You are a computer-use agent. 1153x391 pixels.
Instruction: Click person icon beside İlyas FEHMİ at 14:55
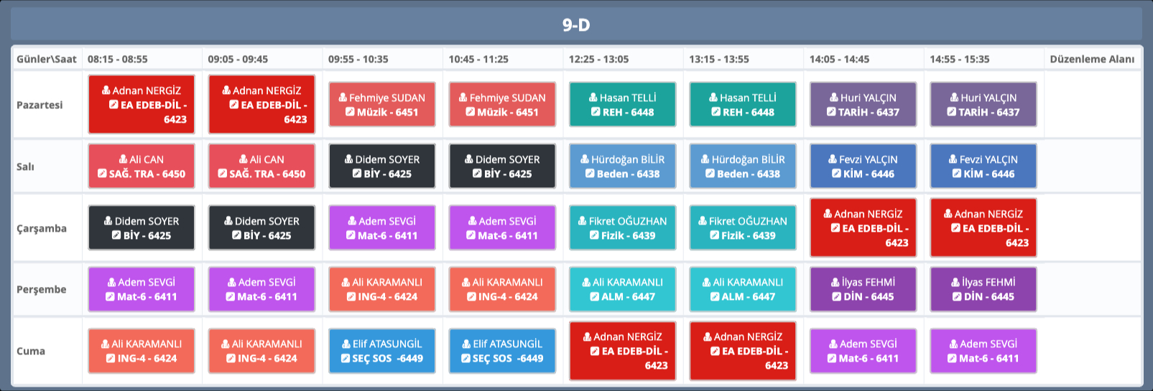(x=956, y=282)
